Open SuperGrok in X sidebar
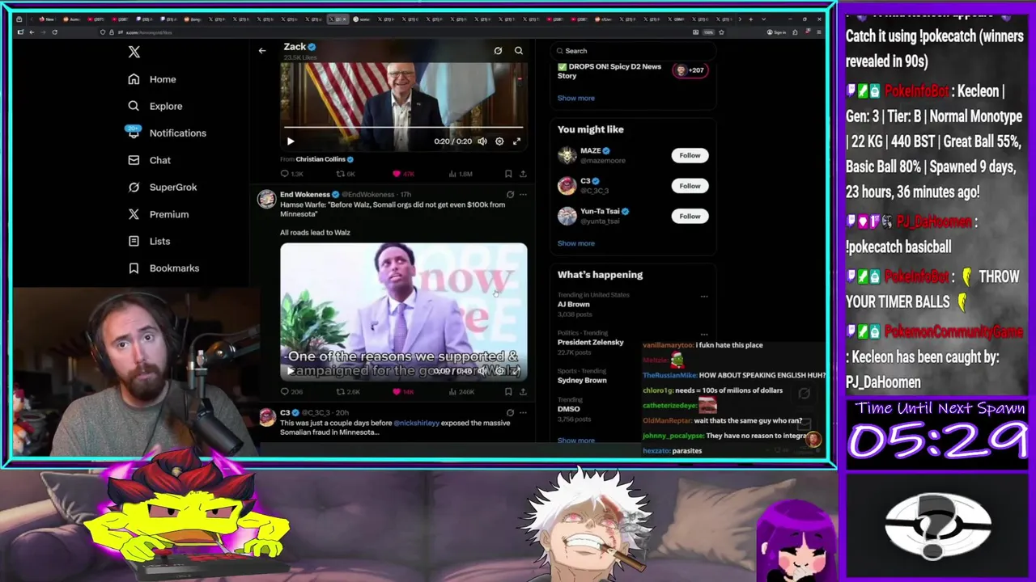Viewport: 1036px width, 582px height. pyautogui.click(x=163, y=187)
